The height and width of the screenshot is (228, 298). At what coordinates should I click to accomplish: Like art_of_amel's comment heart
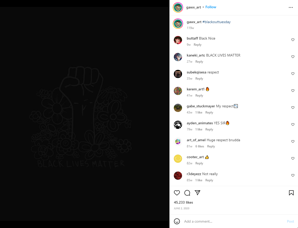pyautogui.click(x=293, y=141)
